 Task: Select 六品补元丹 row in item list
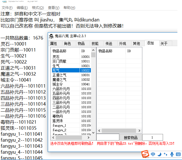pyautogui.click(x=71, y=89)
